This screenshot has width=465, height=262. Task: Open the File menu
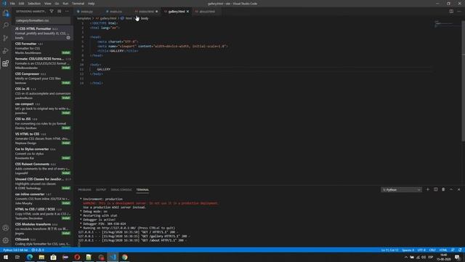coord(12,4)
